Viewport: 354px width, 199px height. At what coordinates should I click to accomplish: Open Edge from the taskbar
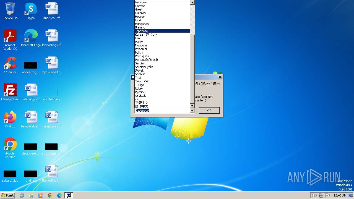pos(59,195)
